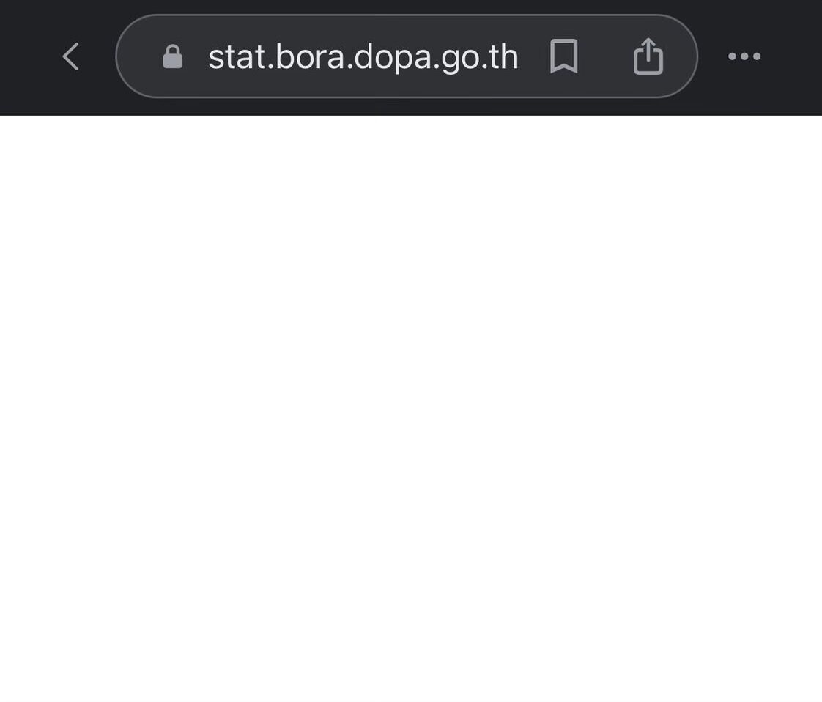Check HTTPS lock beside the URL
This screenshot has width=822, height=702.
(172, 56)
